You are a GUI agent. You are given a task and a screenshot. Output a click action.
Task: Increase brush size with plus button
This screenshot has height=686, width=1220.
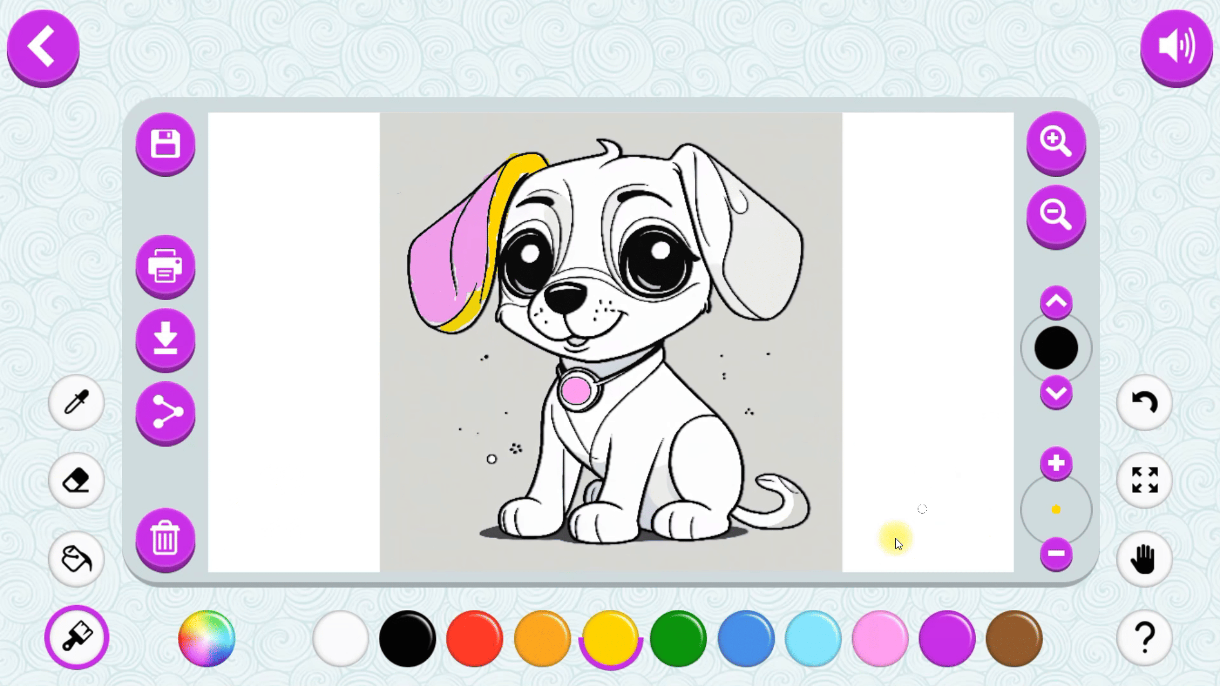1056,463
